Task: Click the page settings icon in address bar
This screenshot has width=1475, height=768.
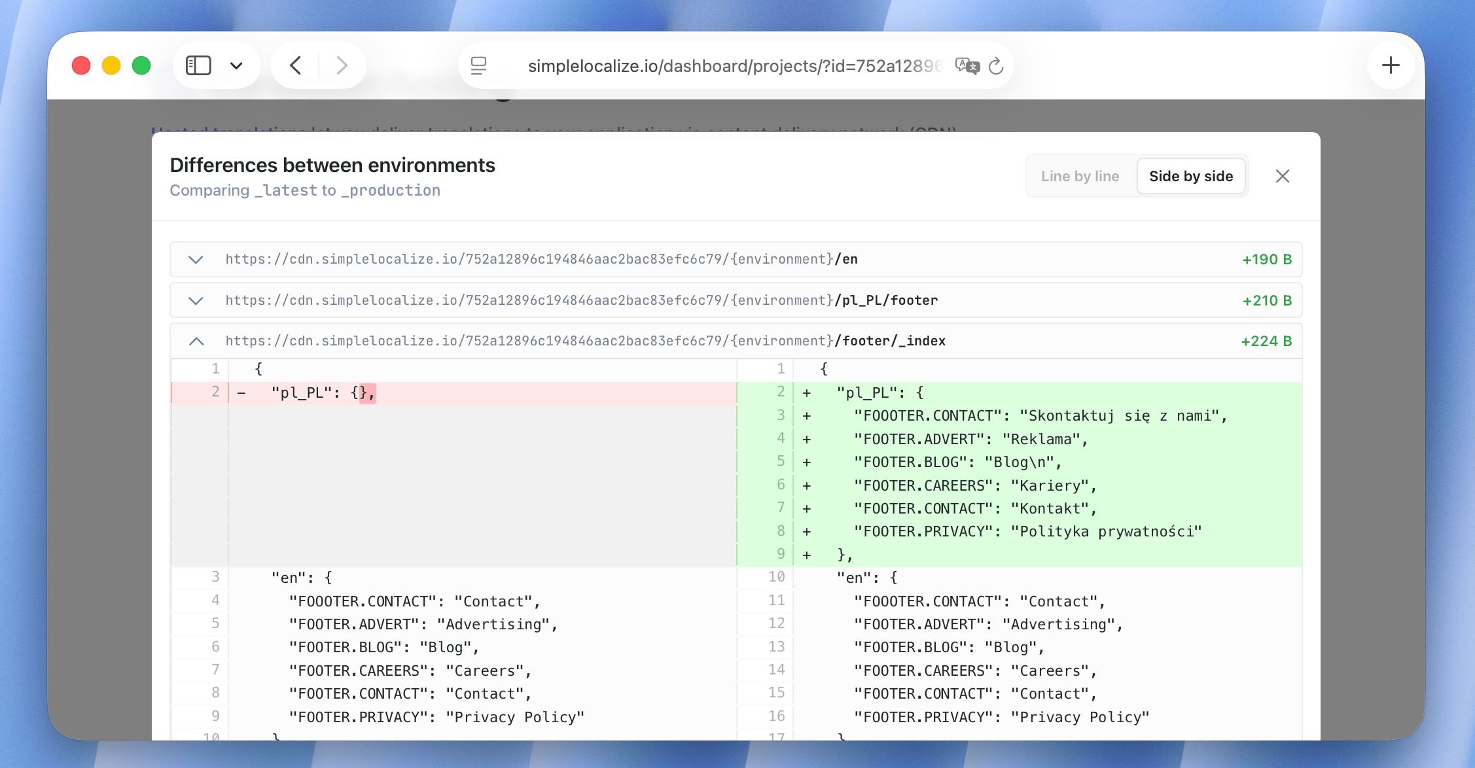Action: point(480,65)
